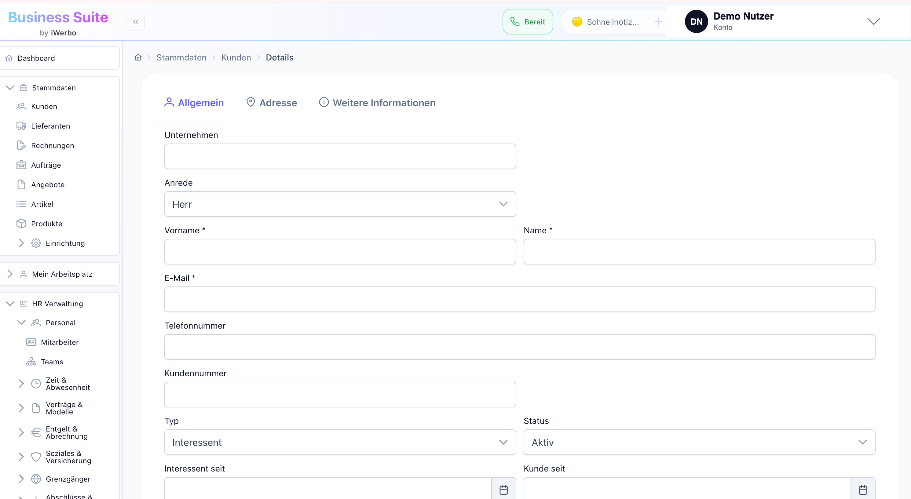Click the Lieferanten truck icon

[x=21, y=126]
